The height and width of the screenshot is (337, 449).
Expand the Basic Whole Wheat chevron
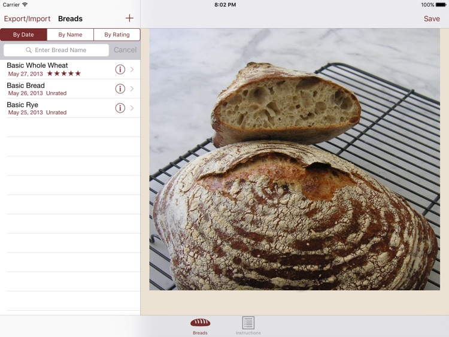coord(132,69)
